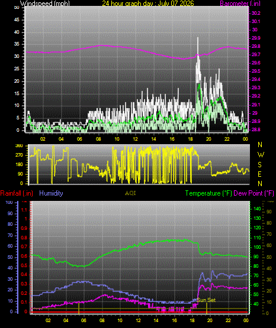The height and width of the screenshot is (328, 276).
Task: Click the 'E' compass direction label
Action: click(x=259, y=174)
